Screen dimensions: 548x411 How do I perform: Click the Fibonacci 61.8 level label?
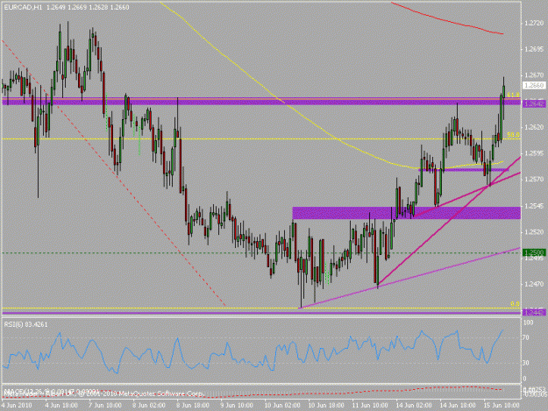513,95
